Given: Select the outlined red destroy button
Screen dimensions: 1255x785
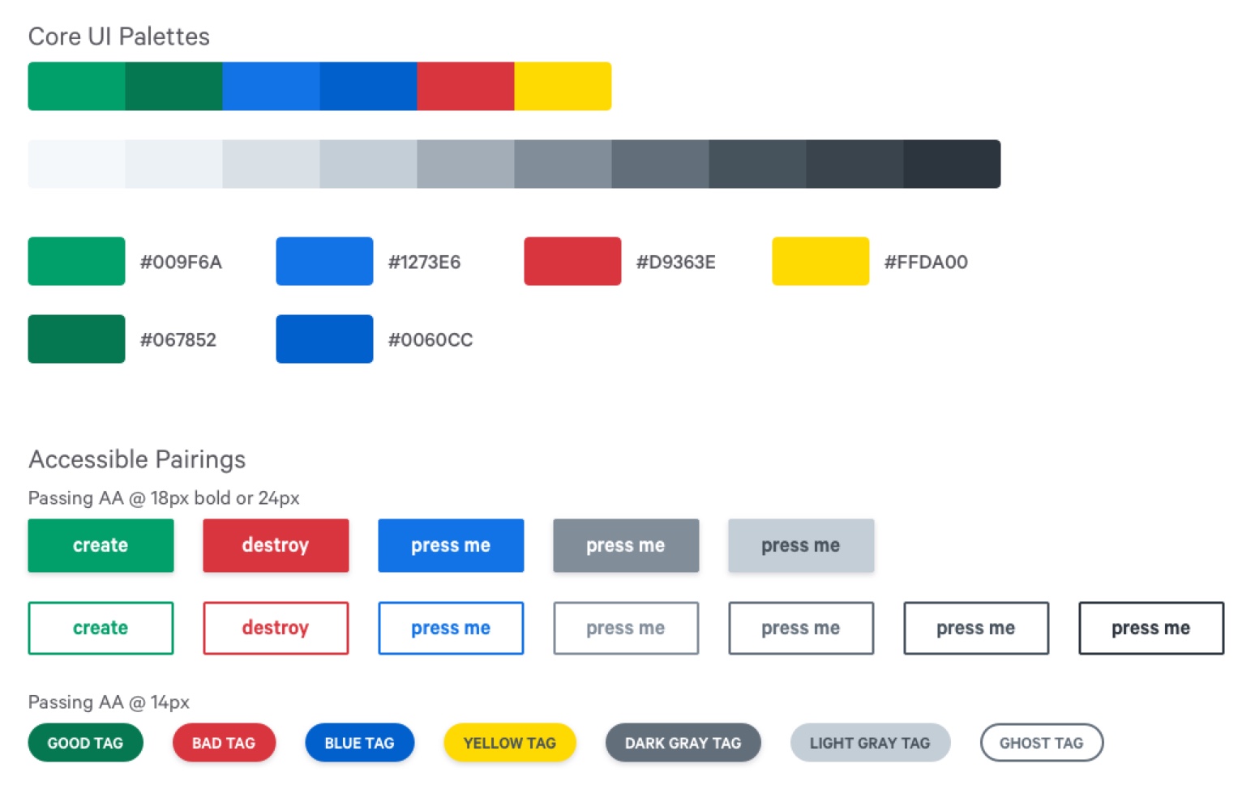Looking at the screenshot, I should 276,628.
